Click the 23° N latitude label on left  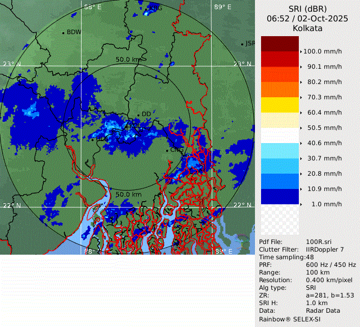(x=12, y=64)
